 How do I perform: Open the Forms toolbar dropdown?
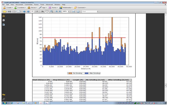[x=53, y=8]
